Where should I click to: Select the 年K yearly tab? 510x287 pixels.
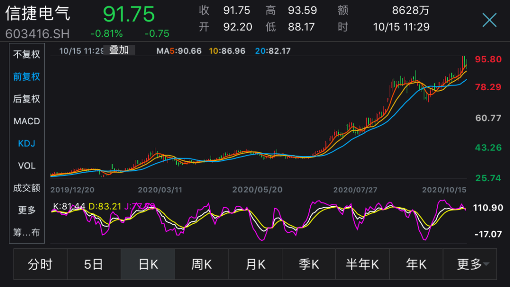tap(416, 264)
